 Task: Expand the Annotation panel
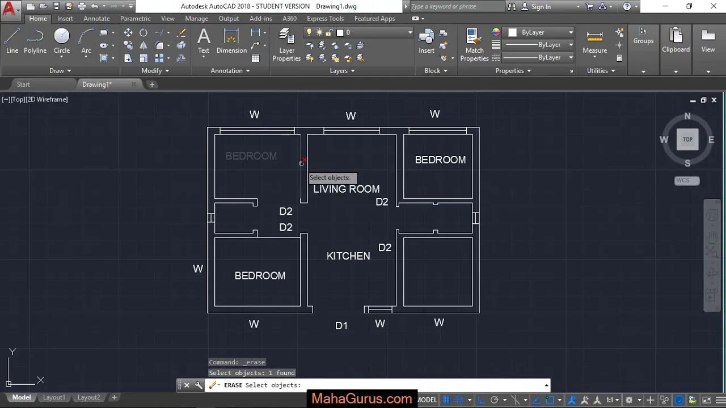coord(230,71)
